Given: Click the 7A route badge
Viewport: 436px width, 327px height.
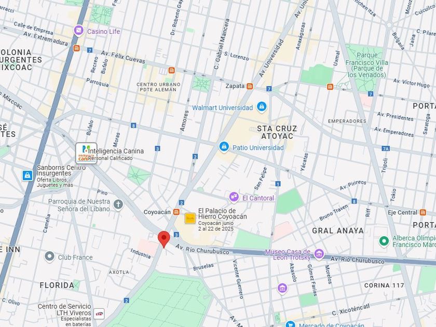Looking at the screenshot, I should pyautogui.click(x=385, y=148).
